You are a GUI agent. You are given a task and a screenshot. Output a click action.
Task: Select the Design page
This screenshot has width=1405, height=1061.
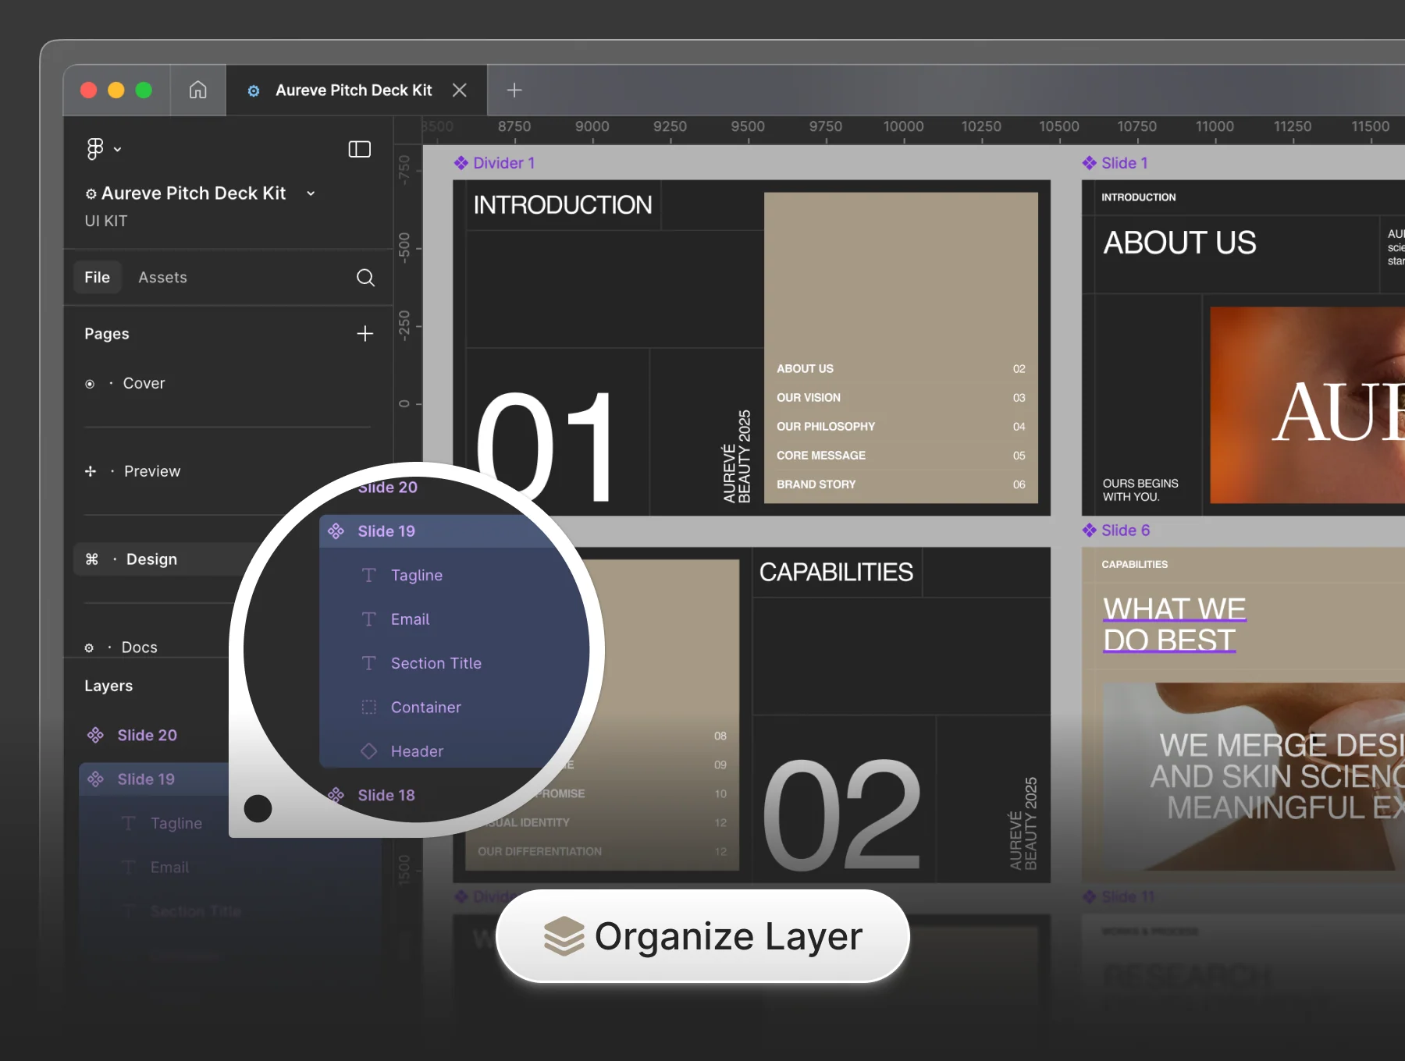(151, 559)
